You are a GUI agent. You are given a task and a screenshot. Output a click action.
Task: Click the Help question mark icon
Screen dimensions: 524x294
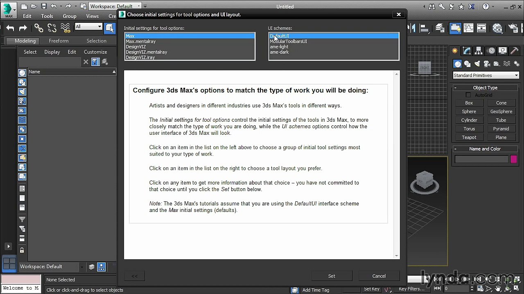[486, 7]
